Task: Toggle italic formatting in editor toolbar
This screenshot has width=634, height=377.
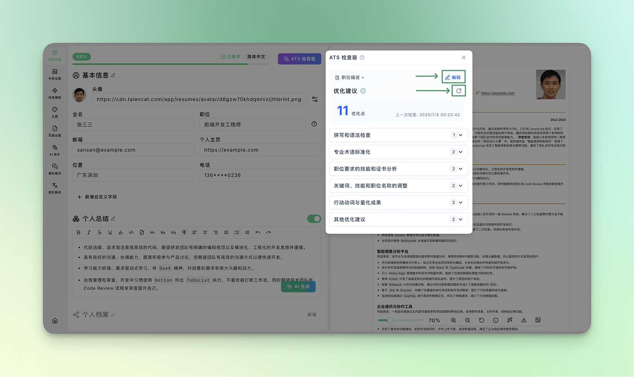Action: (89, 233)
